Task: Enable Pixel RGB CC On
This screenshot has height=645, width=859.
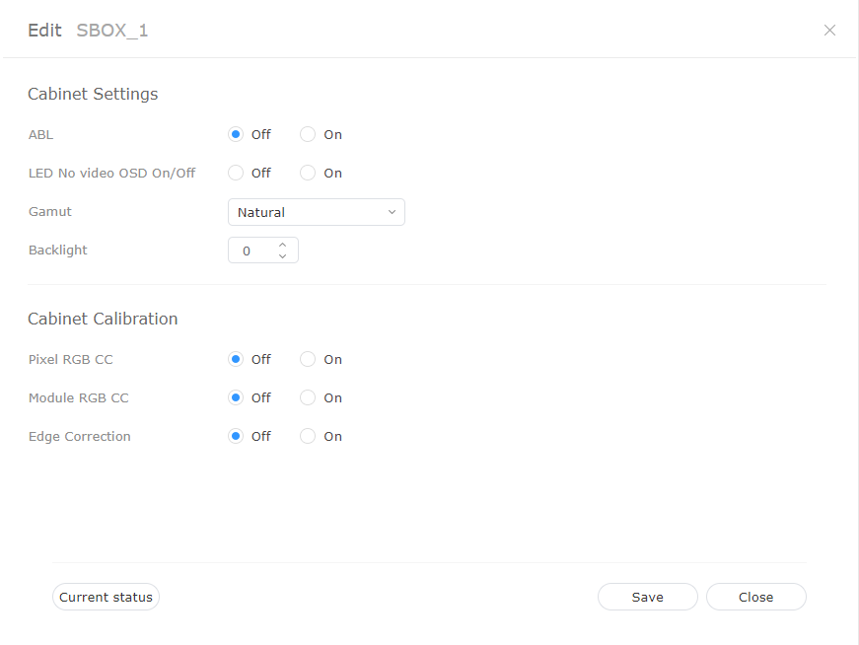Action: point(308,359)
